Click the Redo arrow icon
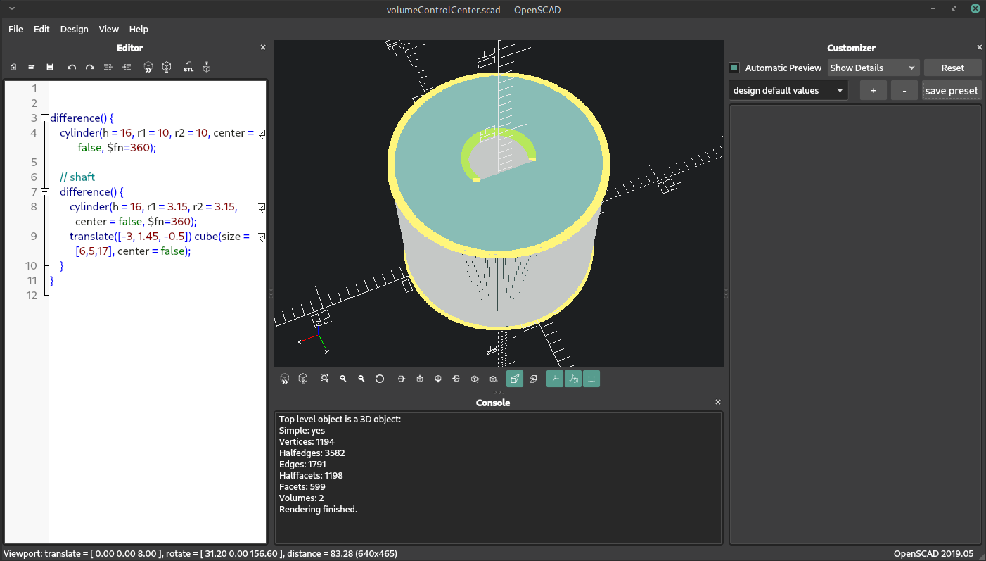986x561 pixels. tap(90, 68)
